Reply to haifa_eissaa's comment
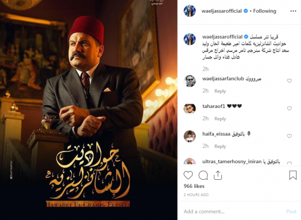The height and width of the screenshot is (220, 301). [x=220, y=146]
